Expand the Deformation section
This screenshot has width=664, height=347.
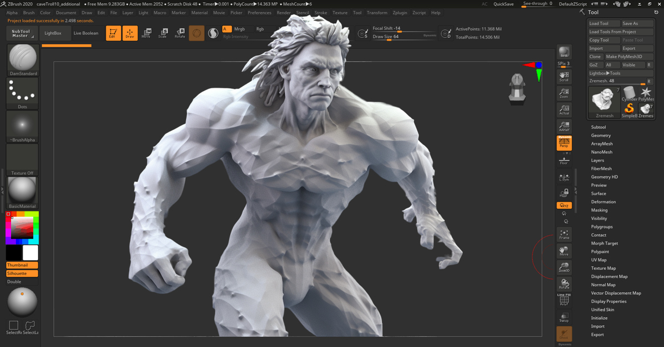(x=603, y=202)
